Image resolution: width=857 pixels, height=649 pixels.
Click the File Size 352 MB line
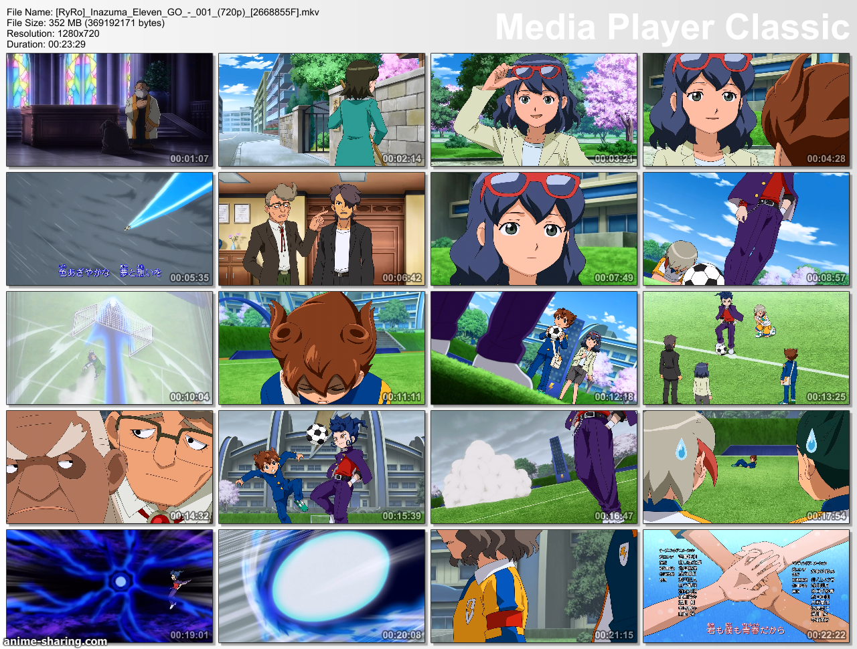pos(86,23)
